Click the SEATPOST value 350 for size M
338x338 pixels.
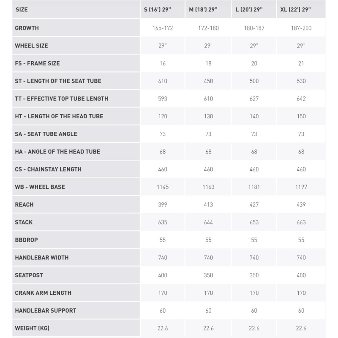point(208,275)
